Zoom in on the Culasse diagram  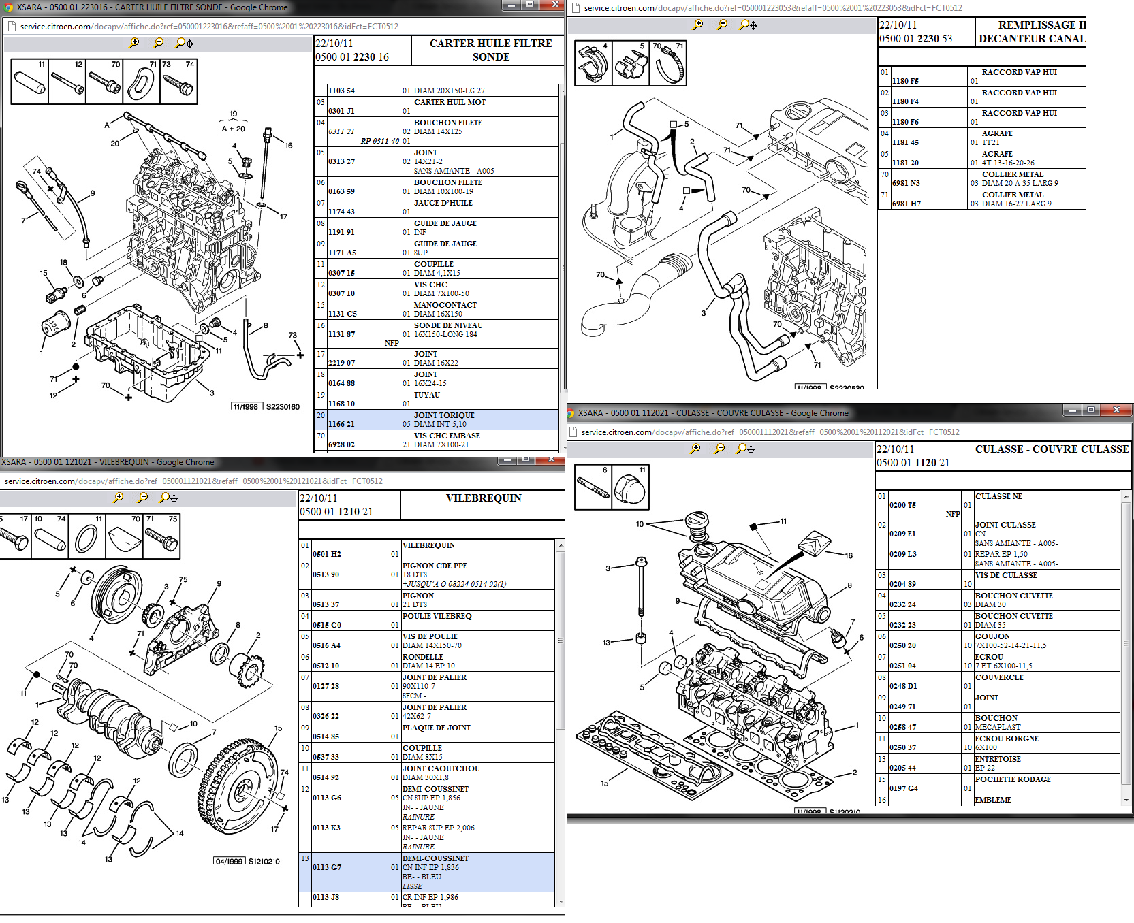[x=695, y=449]
